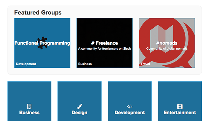Screen dimensions: 211x121
Task: Click 'A community for freelancers on Slack' text
Action: [105, 49]
